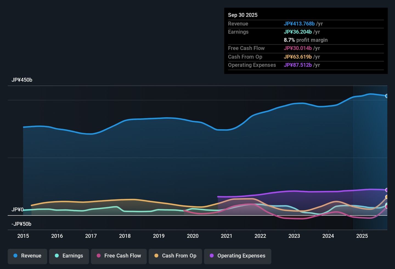Toggle the Earnings series in legend
395x269 pixels.
[69, 256]
